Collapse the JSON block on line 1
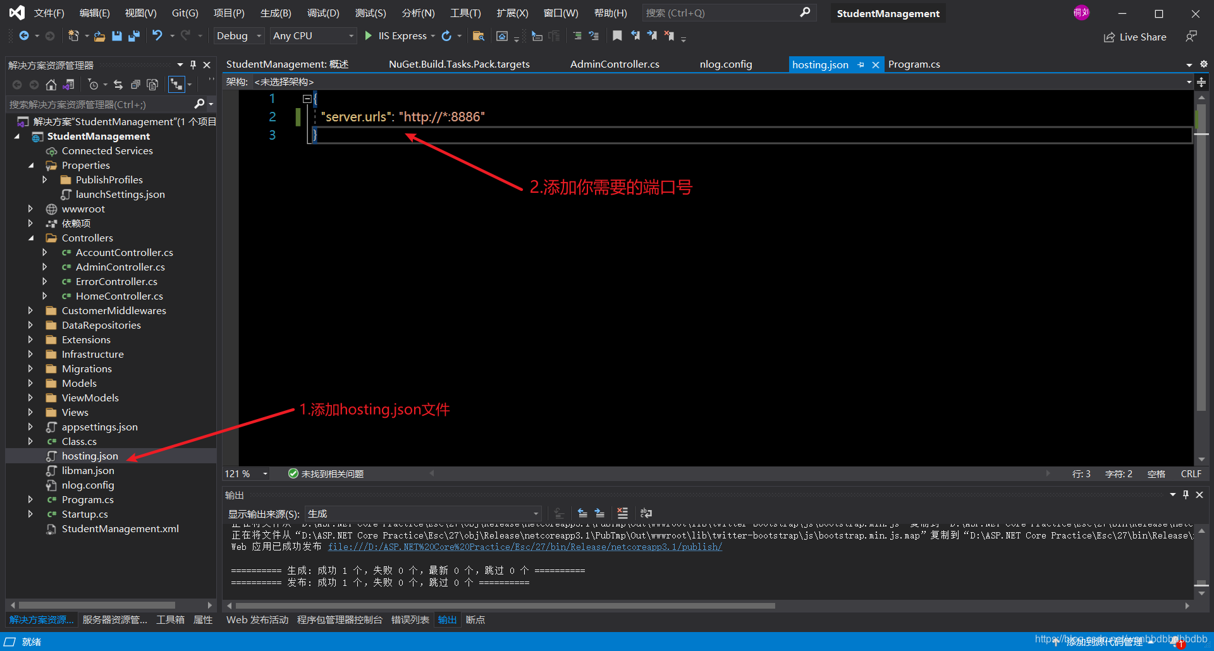This screenshot has height=651, width=1214. pyautogui.click(x=307, y=99)
